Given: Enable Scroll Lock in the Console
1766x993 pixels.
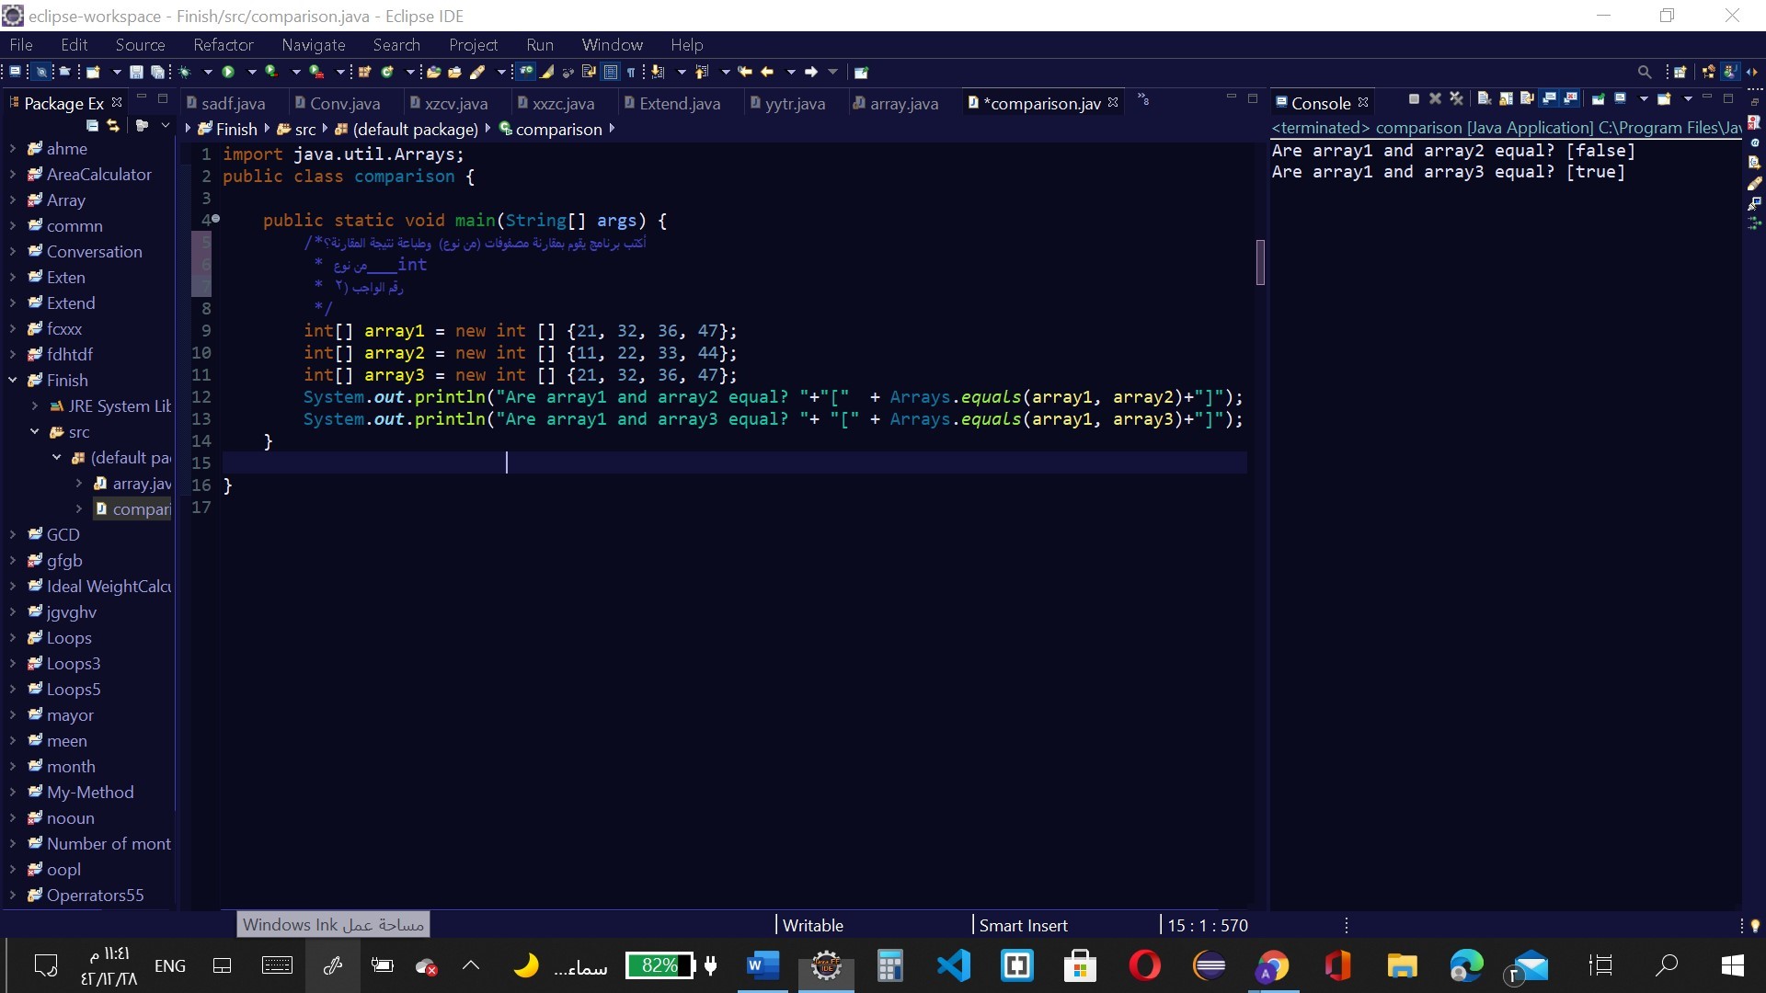Looking at the screenshot, I should click(x=1506, y=99).
